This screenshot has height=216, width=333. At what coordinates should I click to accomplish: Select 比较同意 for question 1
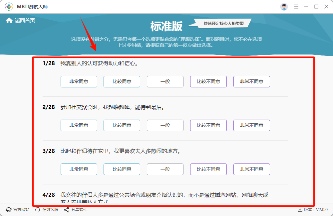click(x=122, y=81)
